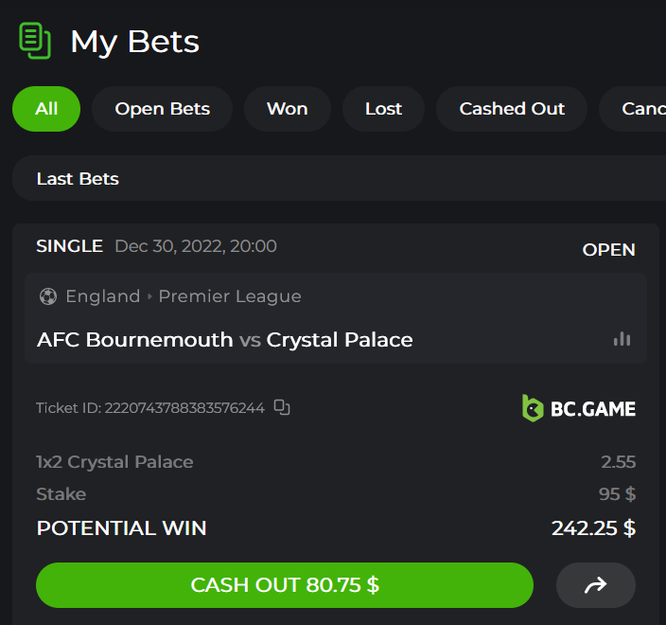The width and height of the screenshot is (666, 625).
Task: Share the bet using arrow button
Action: coord(595,585)
